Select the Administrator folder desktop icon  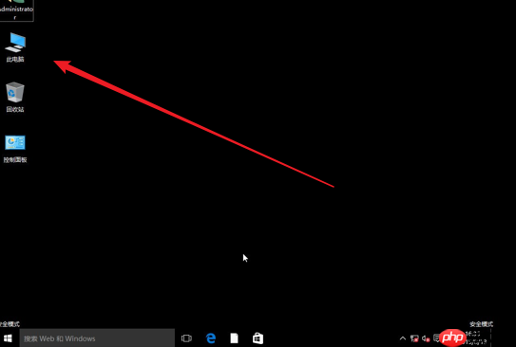[x=16, y=9]
